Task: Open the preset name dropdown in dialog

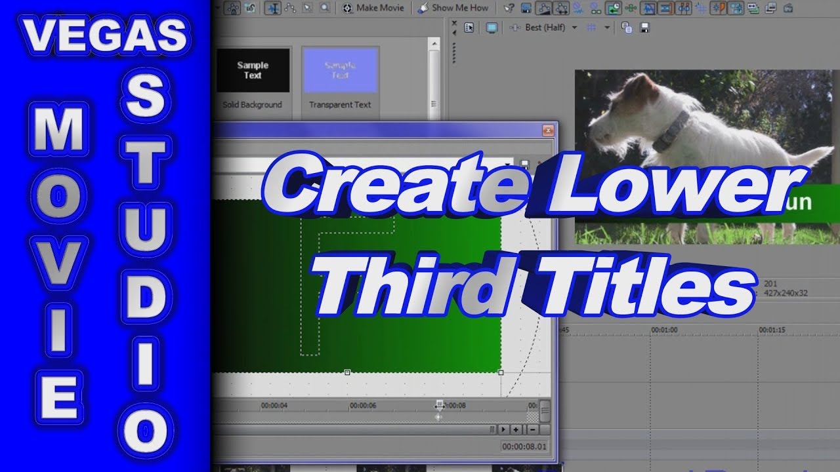Action: tap(509, 165)
